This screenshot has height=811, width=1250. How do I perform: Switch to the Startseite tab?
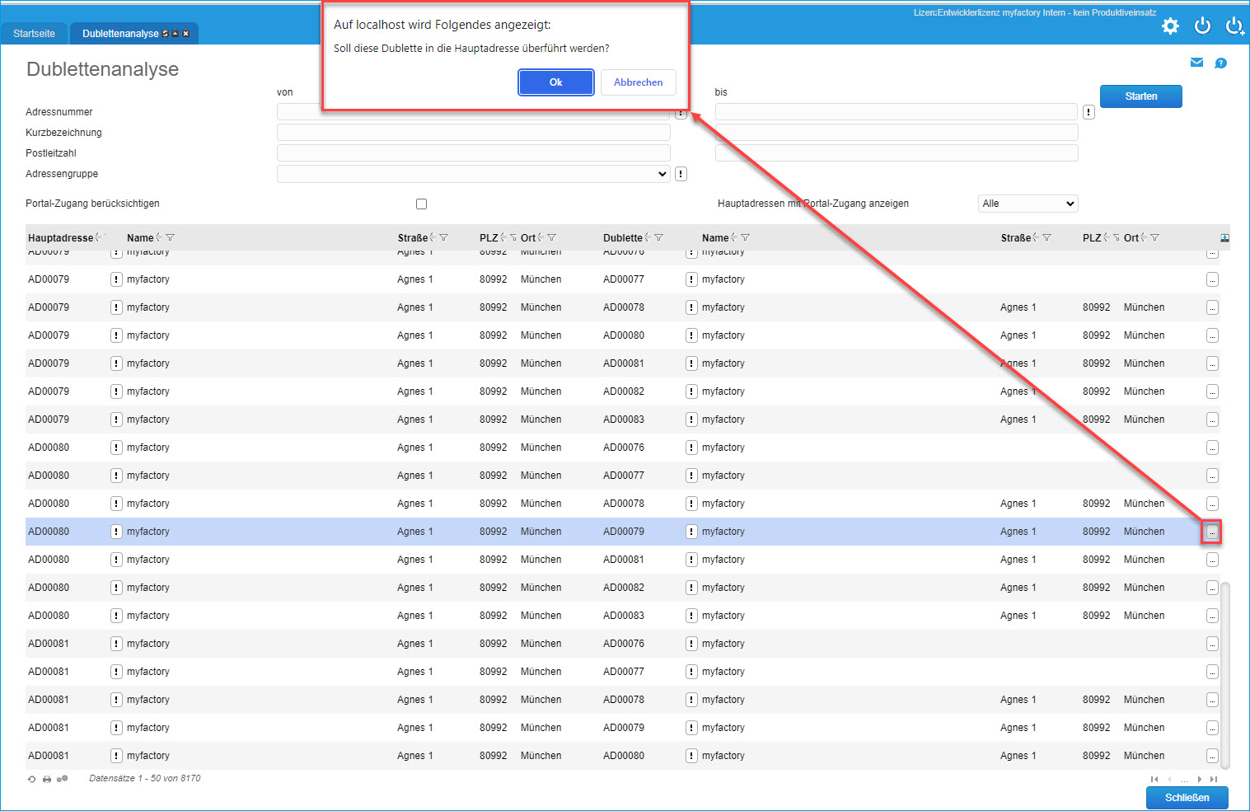pyautogui.click(x=34, y=34)
